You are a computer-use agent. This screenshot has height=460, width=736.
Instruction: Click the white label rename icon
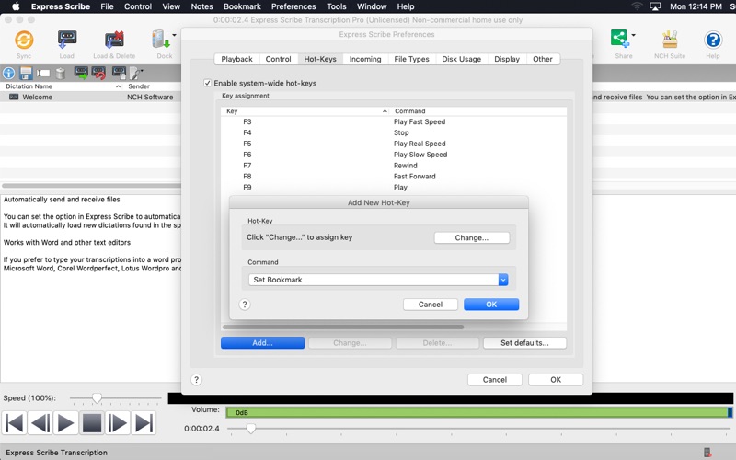[x=43, y=74]
